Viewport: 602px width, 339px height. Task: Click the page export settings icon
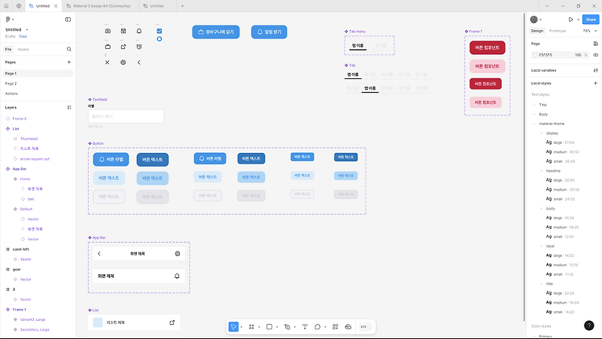click(x=595, y=44)
